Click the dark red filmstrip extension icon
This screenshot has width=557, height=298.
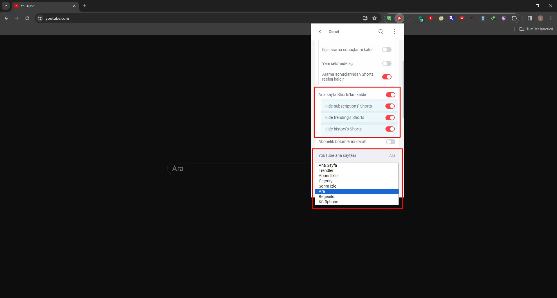[x=473, y=18]
